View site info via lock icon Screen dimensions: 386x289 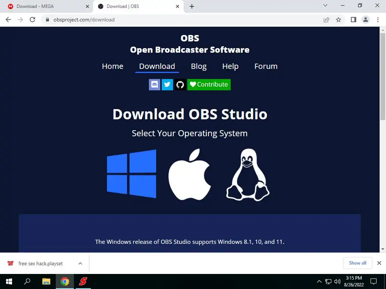click(47, 20)
